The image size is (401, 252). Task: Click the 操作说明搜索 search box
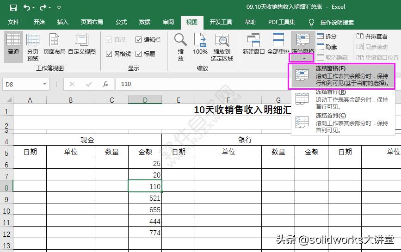[337, 23]
